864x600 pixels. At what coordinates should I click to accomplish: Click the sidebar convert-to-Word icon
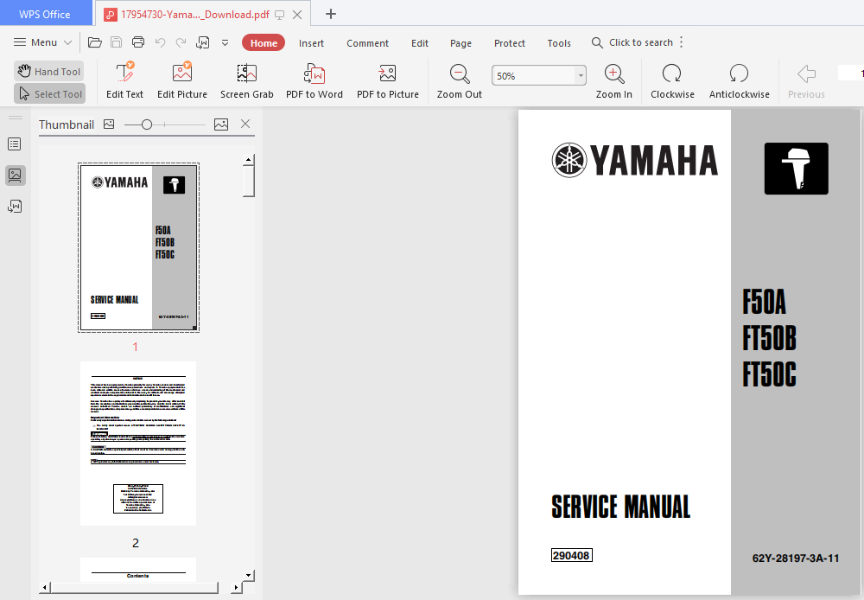tap(15, 207)
